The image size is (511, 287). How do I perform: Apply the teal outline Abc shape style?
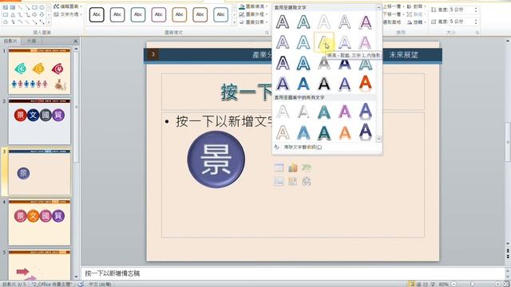138,14
